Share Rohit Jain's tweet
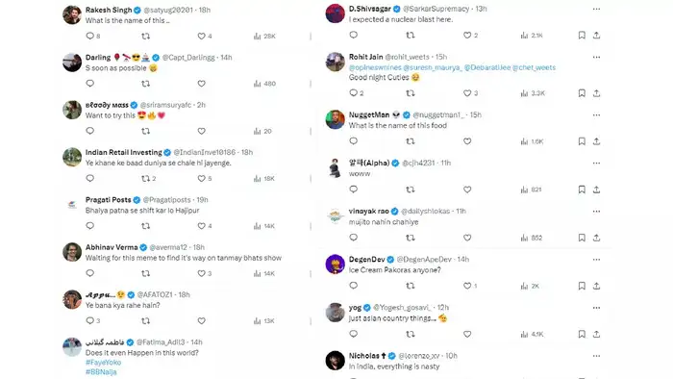Image resolution: width=673 pixels, height=379 pixels. click(597, 93)
